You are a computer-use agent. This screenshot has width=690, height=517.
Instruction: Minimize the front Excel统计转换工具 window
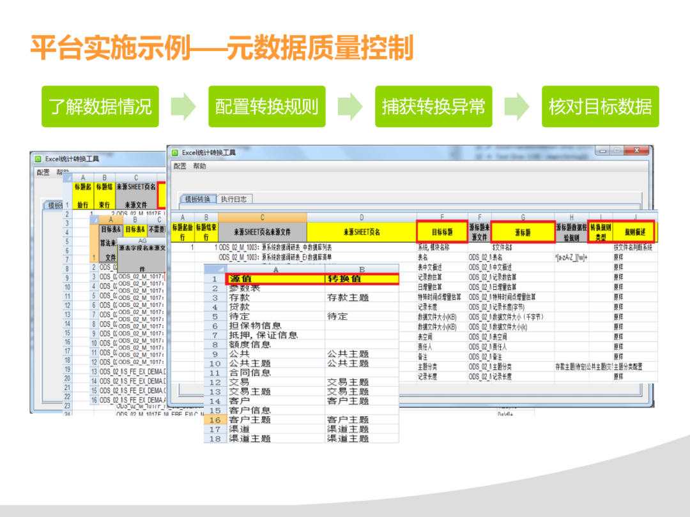coord(602,151)
